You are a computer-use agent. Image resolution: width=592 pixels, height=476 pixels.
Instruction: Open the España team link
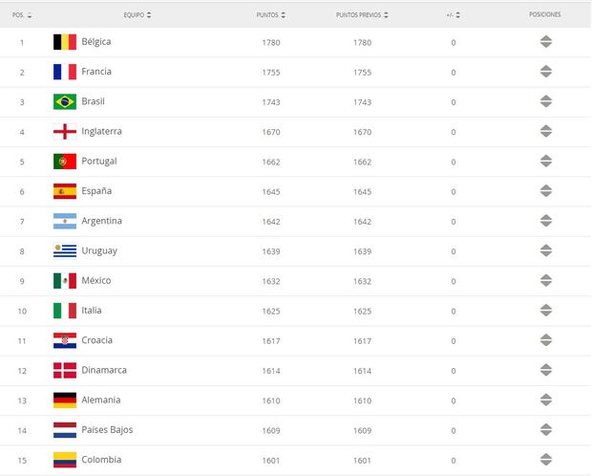pos(96,191)
